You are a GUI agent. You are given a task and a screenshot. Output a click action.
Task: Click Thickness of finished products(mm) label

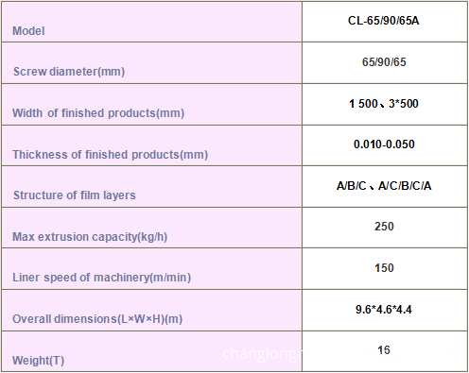pyautogui.click(x=110, y=155)
